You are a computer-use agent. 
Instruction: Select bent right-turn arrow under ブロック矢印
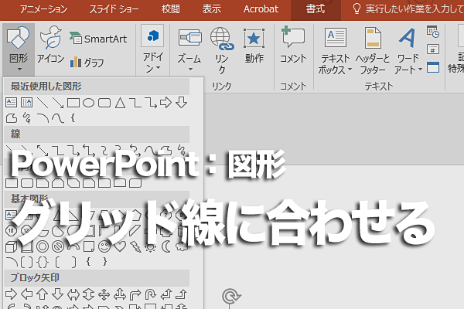[x=135, y=294]
